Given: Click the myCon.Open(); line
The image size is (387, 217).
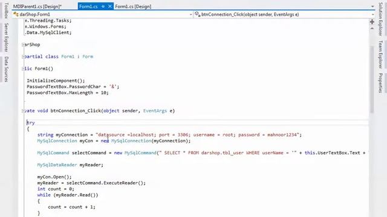Looking at the screenshot, I should 54,177.
